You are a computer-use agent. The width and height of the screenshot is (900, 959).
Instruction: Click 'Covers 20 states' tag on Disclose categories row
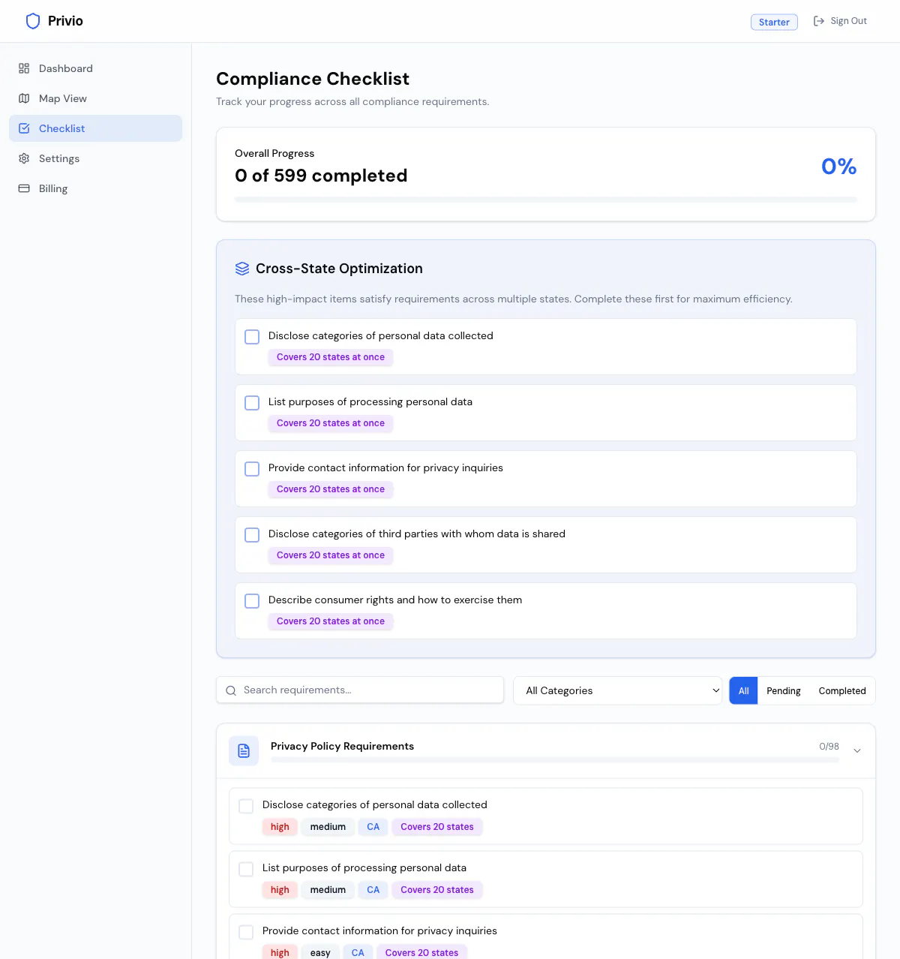coord(437,827)
